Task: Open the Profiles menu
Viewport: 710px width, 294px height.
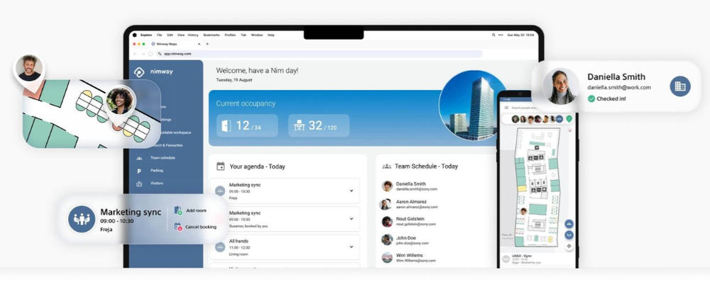Action: click(x=230, y=35)
